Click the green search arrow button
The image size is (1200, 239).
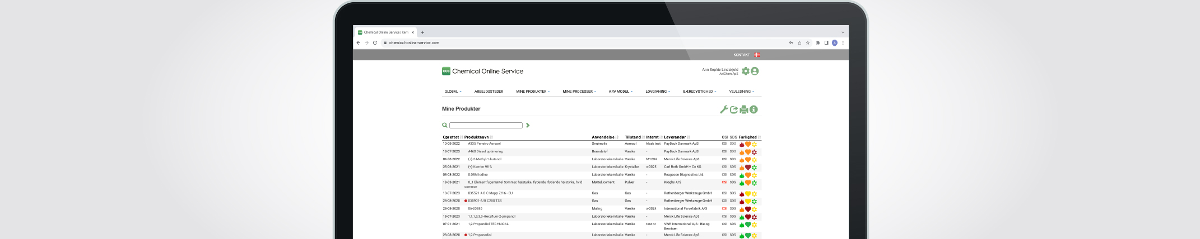pos(528,126)
